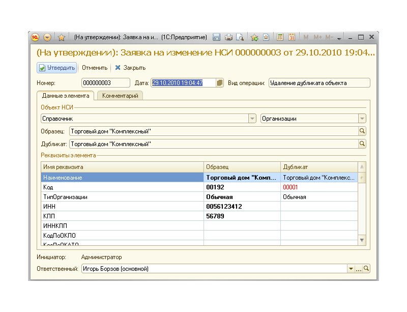Screen dimensions: 407x312
Task: Switch to the Комментарий tab
Action: pos(120,96)
